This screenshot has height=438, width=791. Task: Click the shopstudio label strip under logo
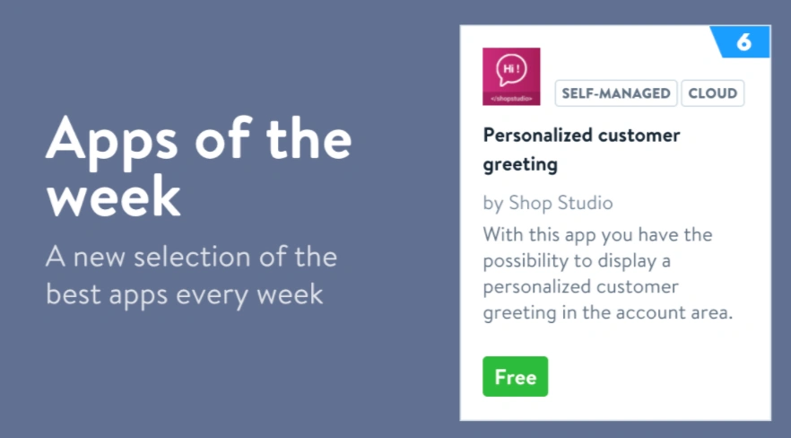(x=511, y=98)
